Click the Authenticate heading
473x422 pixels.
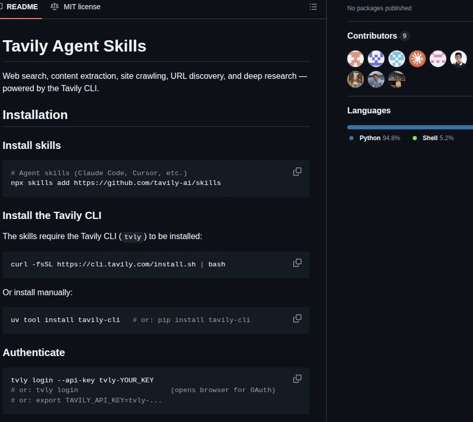tap(34, 352)
